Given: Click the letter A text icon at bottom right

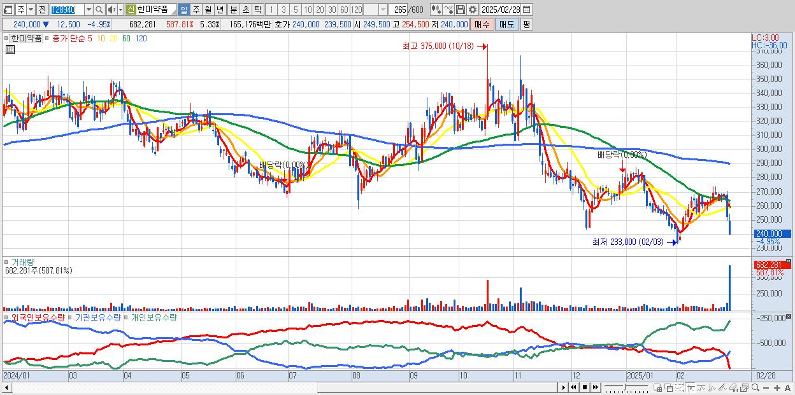Looking at the screenshot, I should (787, 388).
